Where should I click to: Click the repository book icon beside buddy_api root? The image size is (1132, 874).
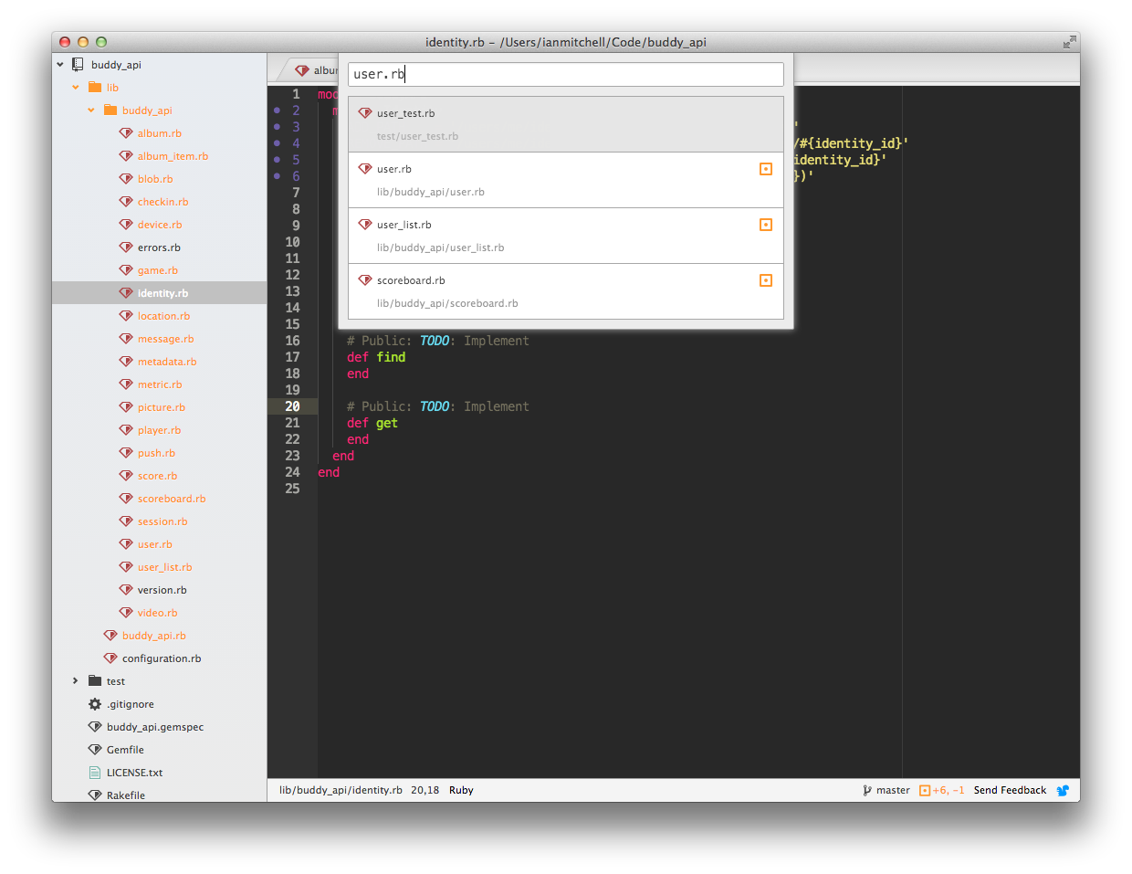pyautogui.click(x=79, y=65)
